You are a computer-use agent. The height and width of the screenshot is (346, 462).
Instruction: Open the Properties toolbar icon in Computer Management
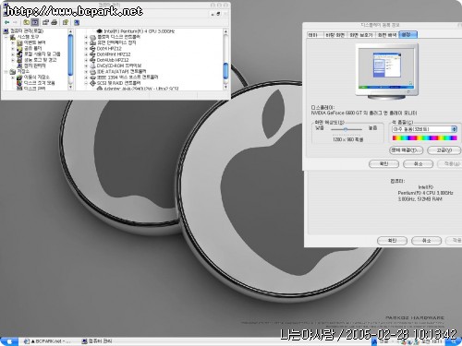(x=45, y=22)
